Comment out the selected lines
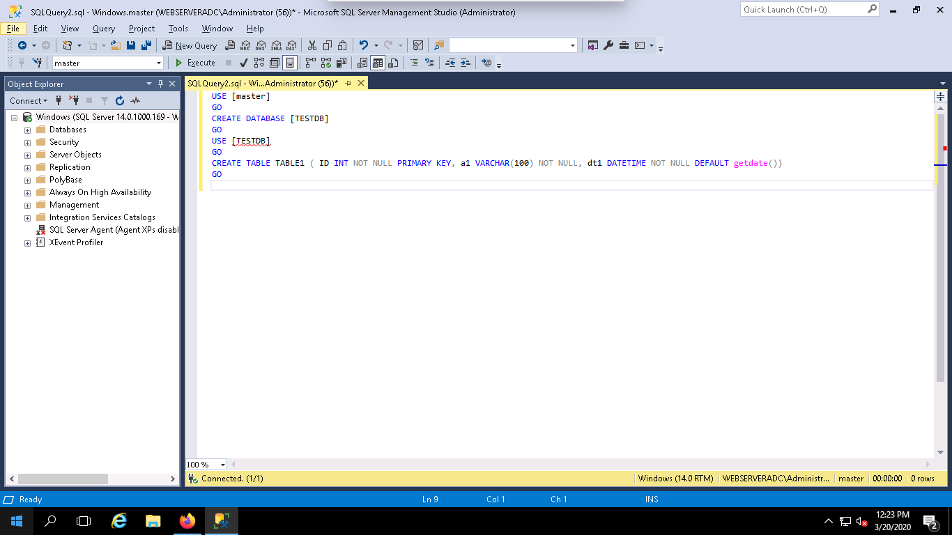The width and height of the screenshot is (952, 535). pos(414,63)
